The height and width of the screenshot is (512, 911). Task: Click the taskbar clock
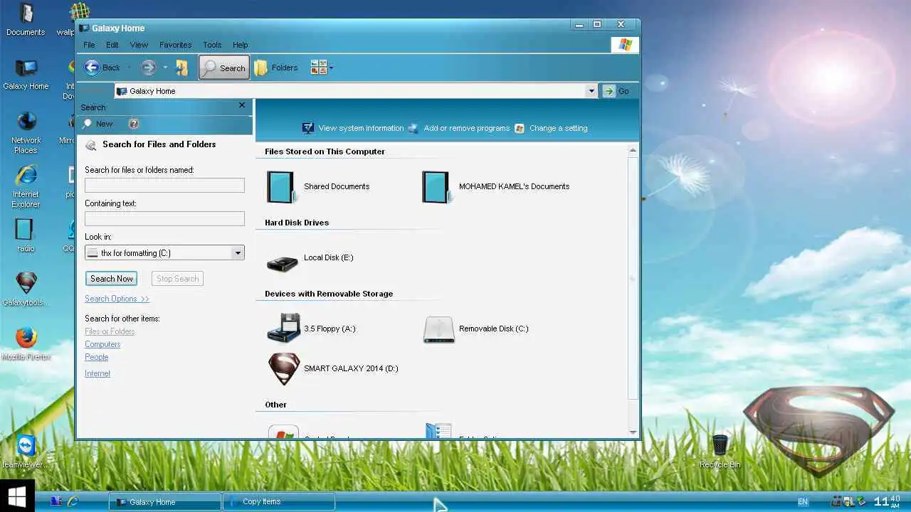point(888,501)
